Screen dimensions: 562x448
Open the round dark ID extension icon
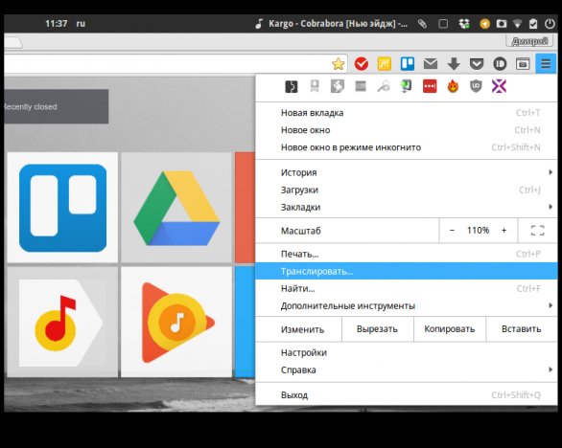(x=500, y=64)
